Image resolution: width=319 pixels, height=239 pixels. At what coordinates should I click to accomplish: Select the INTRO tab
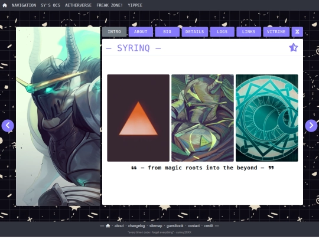point(115,32)
